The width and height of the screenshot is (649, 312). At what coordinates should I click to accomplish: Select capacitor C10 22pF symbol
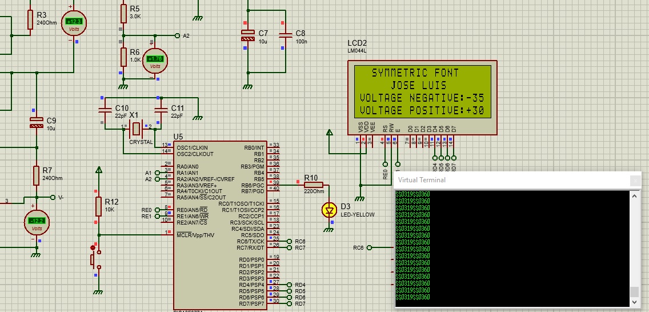105,109
